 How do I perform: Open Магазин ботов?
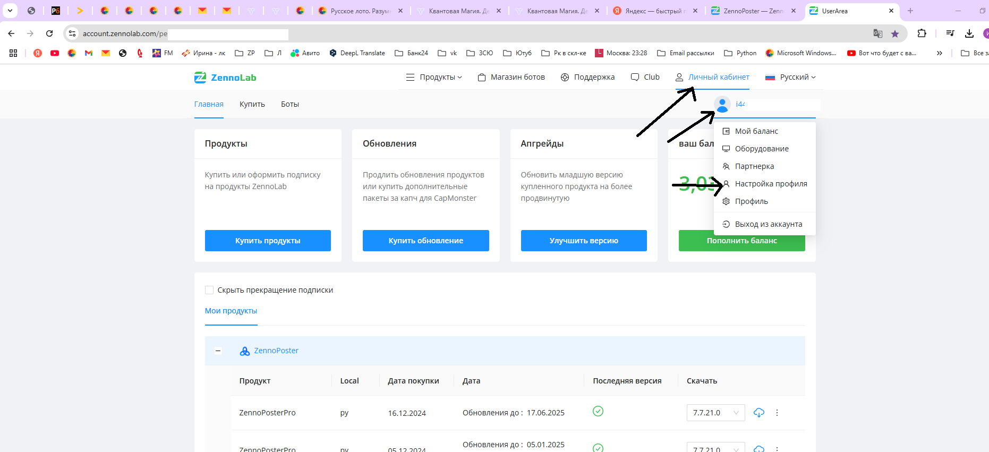pos(511,77)
